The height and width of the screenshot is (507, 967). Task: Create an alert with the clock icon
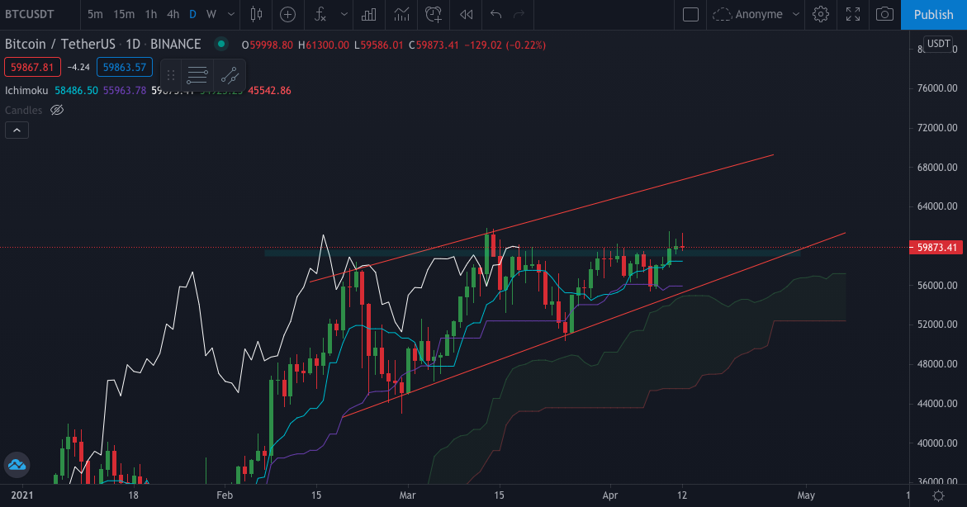(432, 15)
